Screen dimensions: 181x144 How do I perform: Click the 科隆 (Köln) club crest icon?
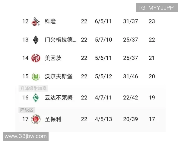36,22
